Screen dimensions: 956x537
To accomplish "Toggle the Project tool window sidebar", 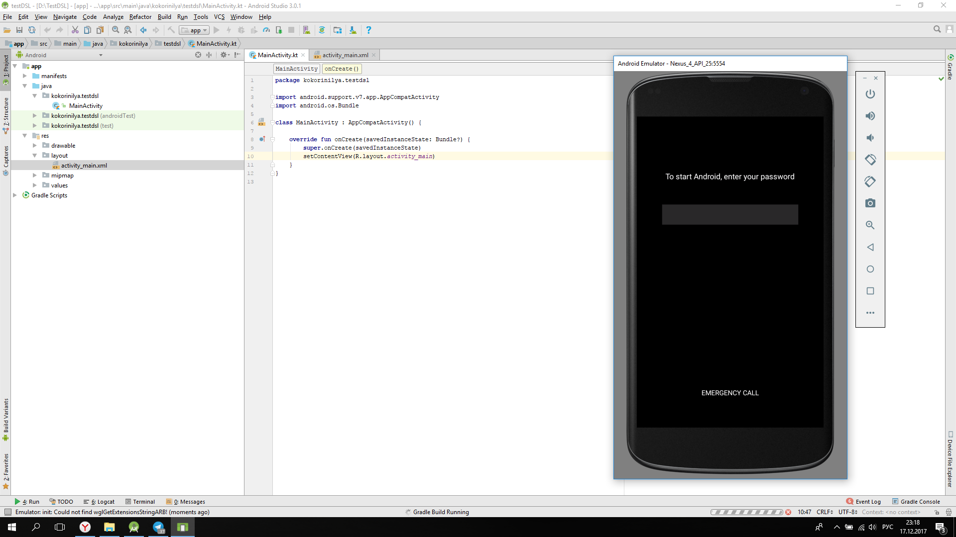I will [x=5, y=67].
